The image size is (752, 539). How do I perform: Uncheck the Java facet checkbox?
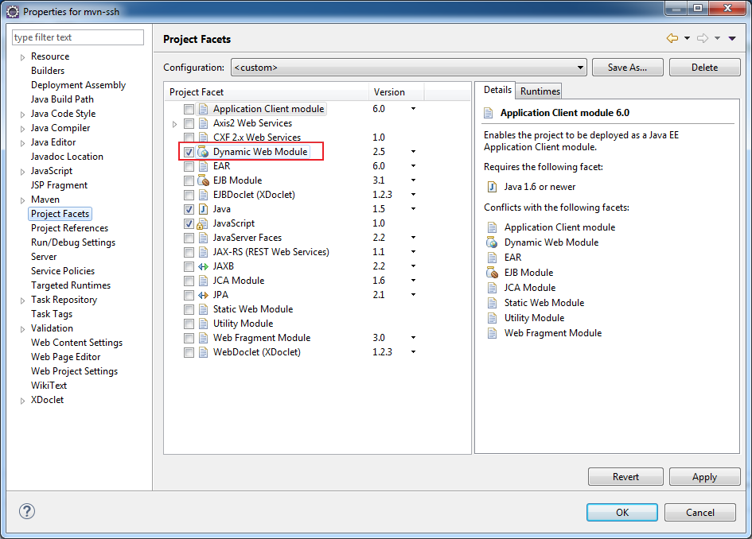click(x=189, y=209)
